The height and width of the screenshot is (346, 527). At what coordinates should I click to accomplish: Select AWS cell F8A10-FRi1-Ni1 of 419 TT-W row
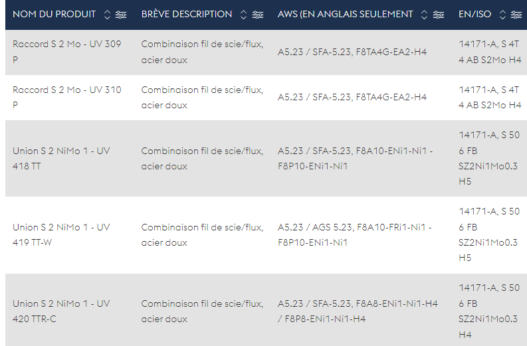click(355, 235)
